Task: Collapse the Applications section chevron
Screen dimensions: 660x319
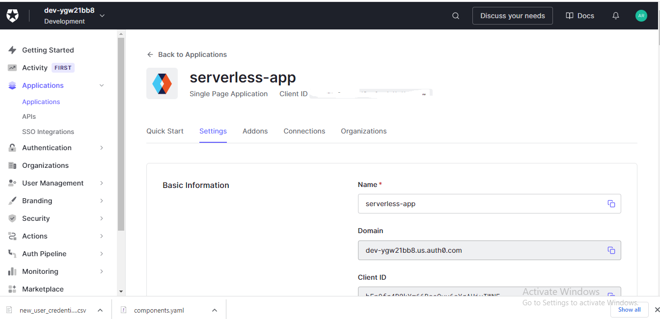Action: [x=102, y=85]
